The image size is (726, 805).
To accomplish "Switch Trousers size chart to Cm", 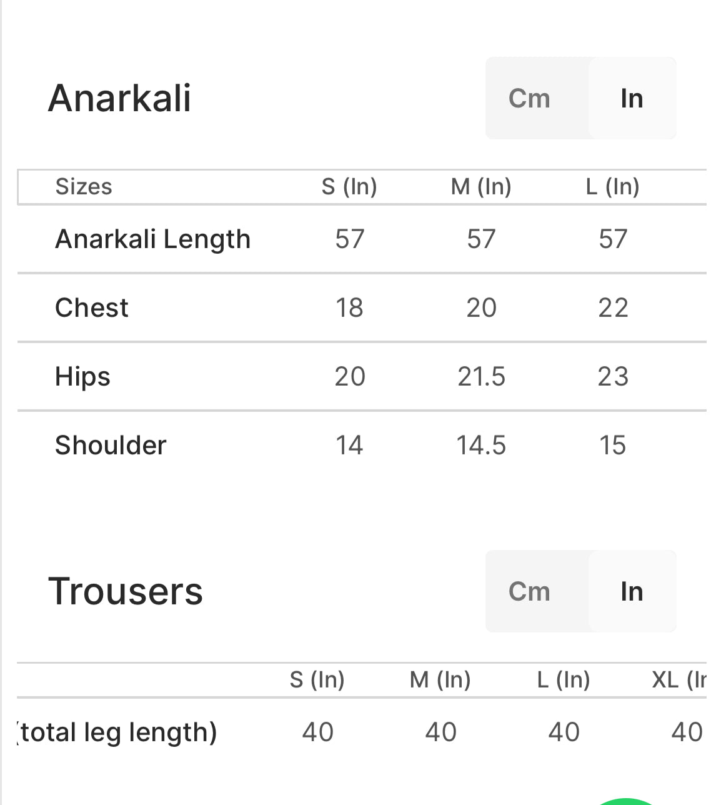I will 529,591.
